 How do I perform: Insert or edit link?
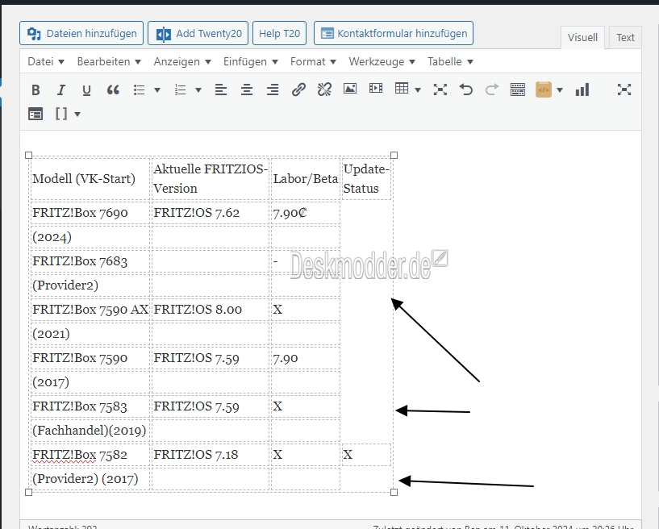298,90
